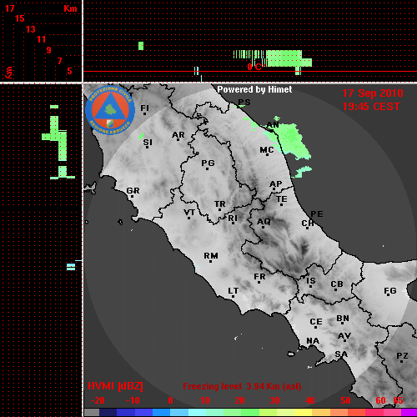Click the AN city label near the coast
417x417 pixels.
tap(273, 125)
